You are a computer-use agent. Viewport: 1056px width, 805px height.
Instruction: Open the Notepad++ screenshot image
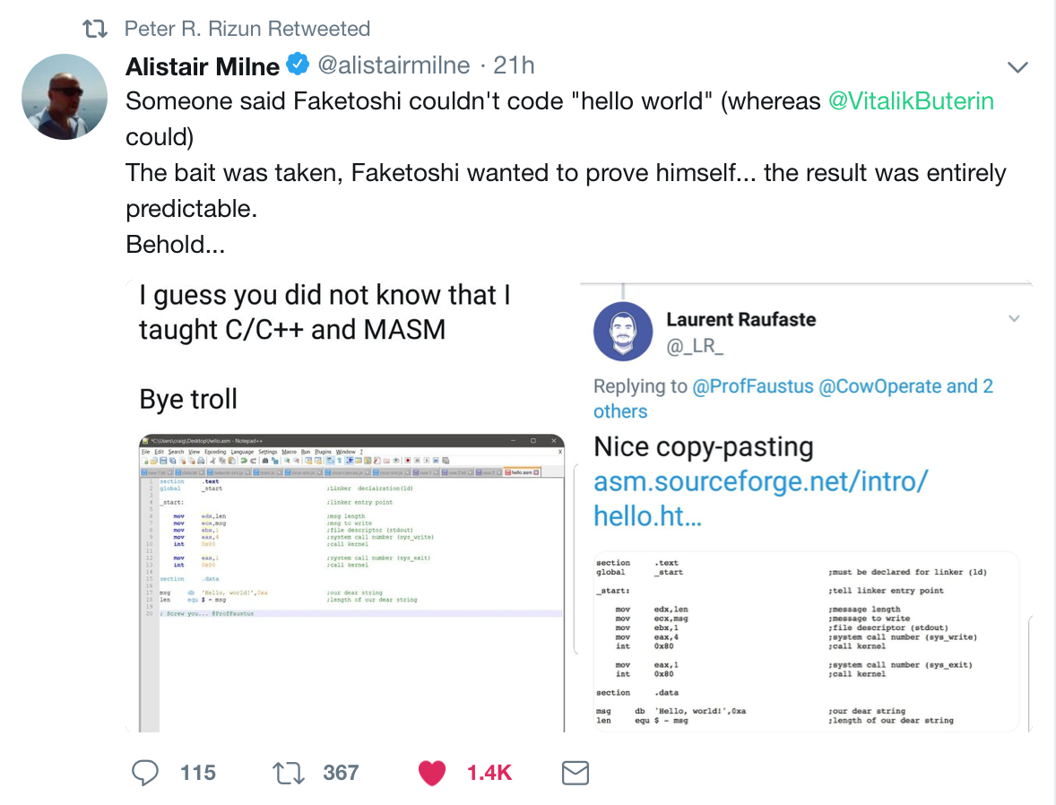[x=352, y=584]
